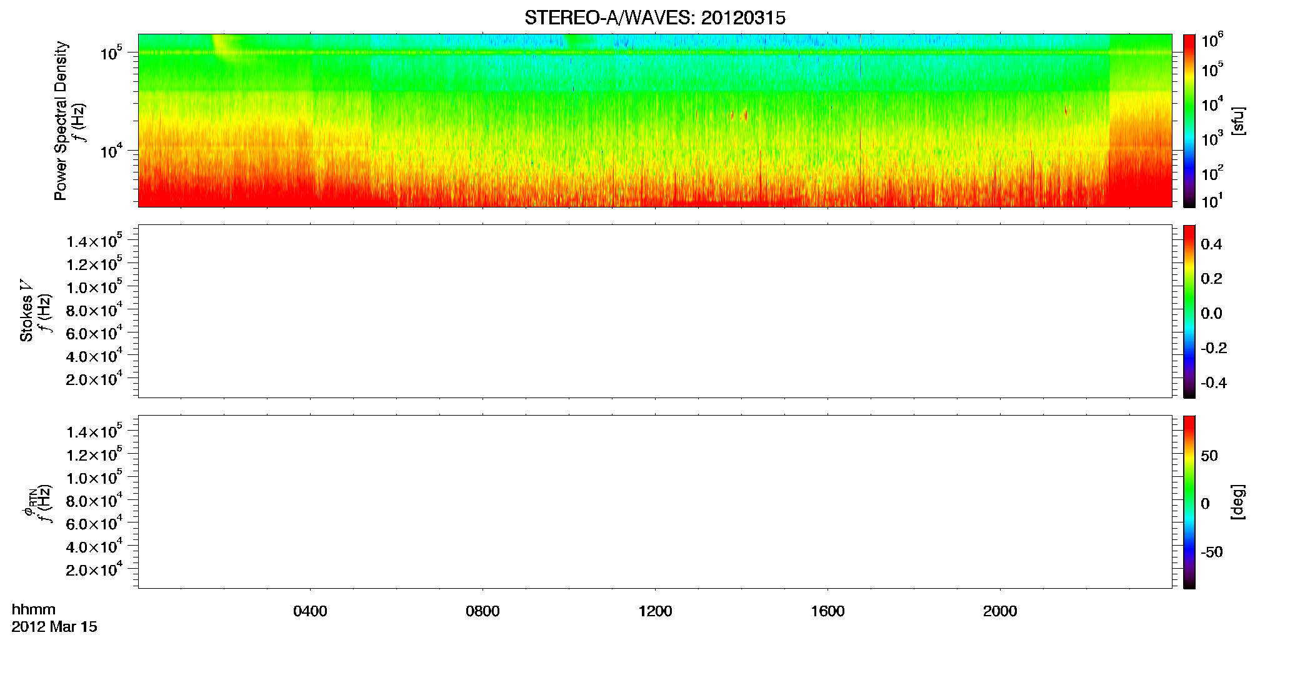Screen dimensions: 1310x675
Task: Click the Stokes V color bar
Action: point(1189,311)
